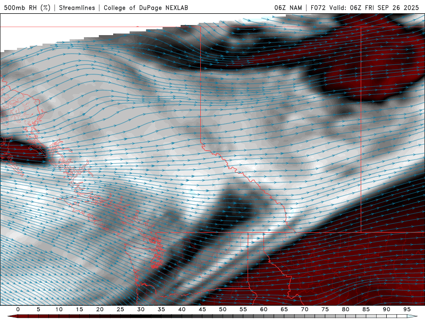Click the colorbar label "95"
This screenshot has width=425, height=319.
pos(407,309)
